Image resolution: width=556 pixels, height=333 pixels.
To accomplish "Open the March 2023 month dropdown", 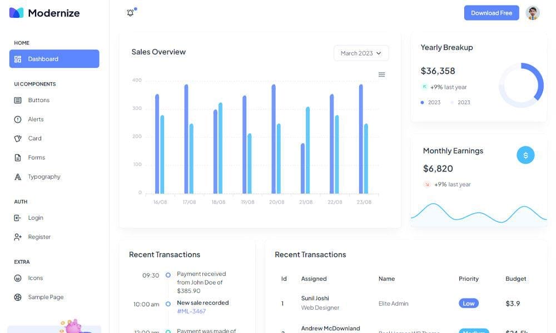I will (x=360, y=53).
